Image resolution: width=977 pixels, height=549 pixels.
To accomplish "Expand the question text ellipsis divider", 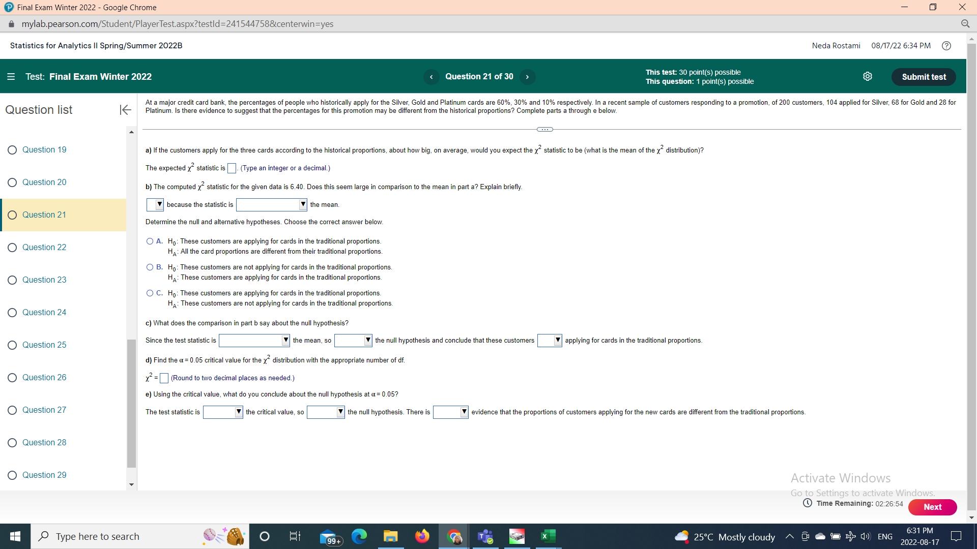I will coord(544,129).
